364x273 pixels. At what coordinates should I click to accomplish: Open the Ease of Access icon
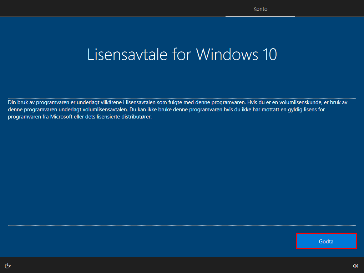click(x=7, y=266)
